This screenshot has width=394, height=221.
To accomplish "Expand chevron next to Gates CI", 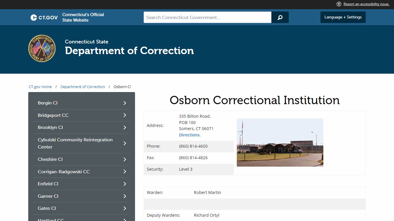I will click(x=125, y=208).
